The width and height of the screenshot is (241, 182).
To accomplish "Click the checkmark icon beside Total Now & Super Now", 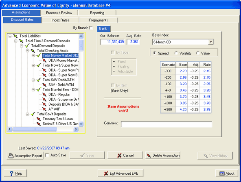I will (x=39, y=65).
